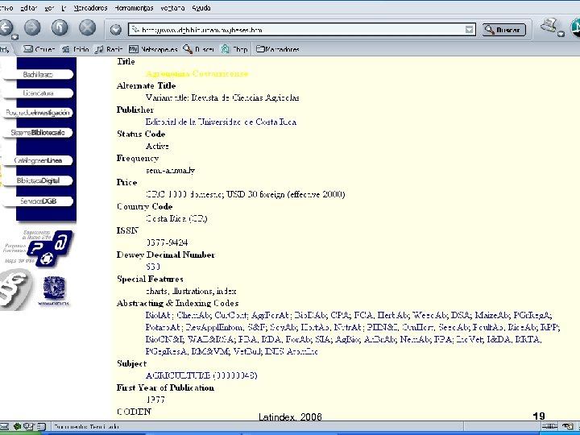The width and height of the screenshot is (580, 435).
Task: Click the round icon left of address bar
Action: point(116,30)
